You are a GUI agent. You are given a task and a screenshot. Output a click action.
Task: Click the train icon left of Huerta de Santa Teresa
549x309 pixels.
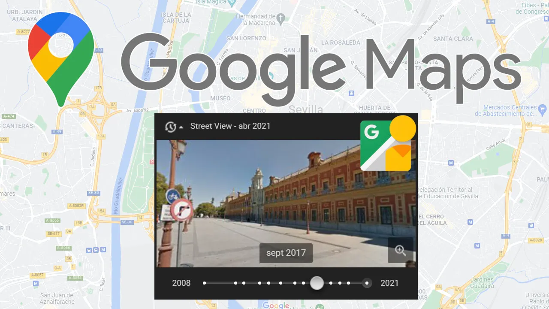[x=351, y=93]
